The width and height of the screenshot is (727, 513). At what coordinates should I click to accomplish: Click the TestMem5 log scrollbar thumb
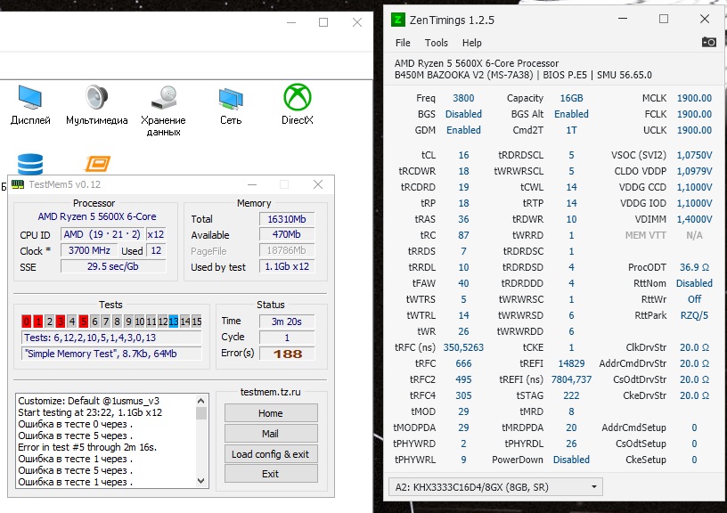click(200, 413)
